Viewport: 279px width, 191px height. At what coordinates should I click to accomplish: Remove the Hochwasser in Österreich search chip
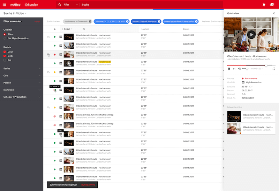(90, 22)
